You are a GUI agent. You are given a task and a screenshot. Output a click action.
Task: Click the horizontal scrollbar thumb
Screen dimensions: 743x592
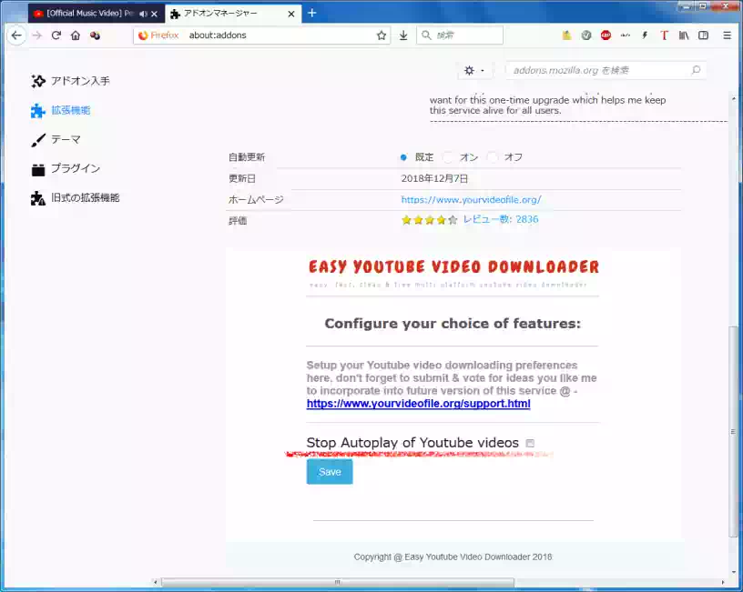pos(338,582)
